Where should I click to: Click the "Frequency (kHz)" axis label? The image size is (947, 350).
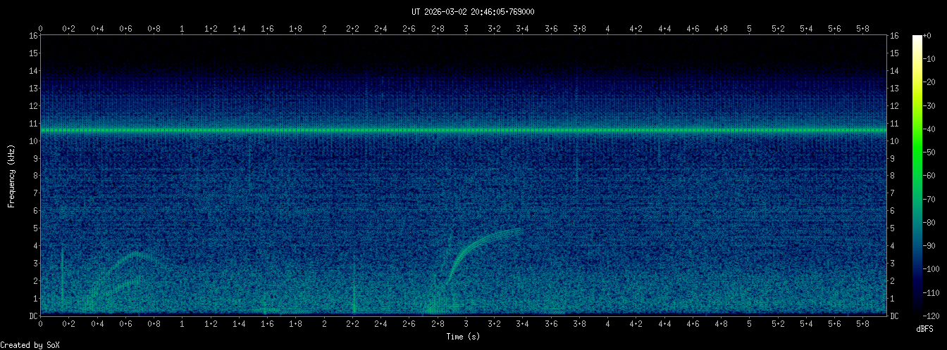pyautogui.click(x=11, y=174)
